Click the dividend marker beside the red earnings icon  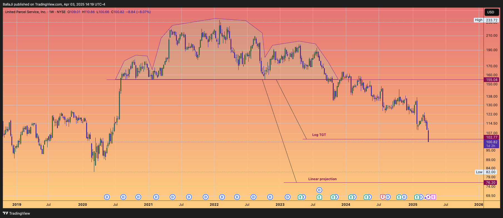[x=388, y=197]
